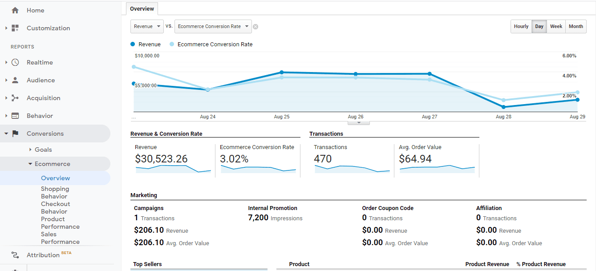Screen dimensions: 596x271
Task: Click the Affiliation heading
Action: point(489,208)
